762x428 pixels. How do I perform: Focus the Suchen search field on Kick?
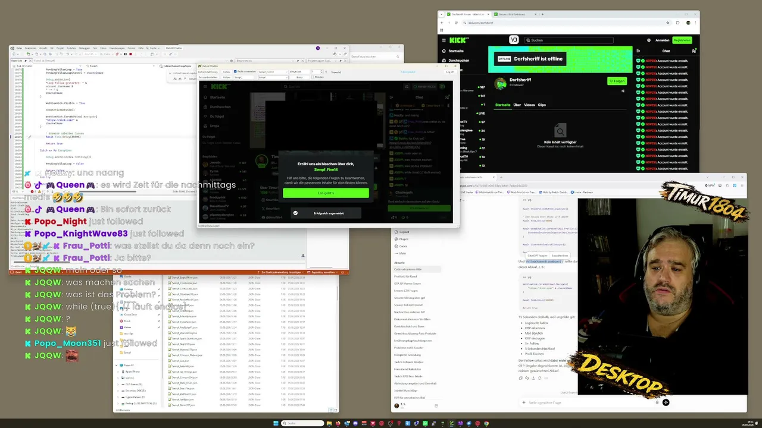pos(569,40)
